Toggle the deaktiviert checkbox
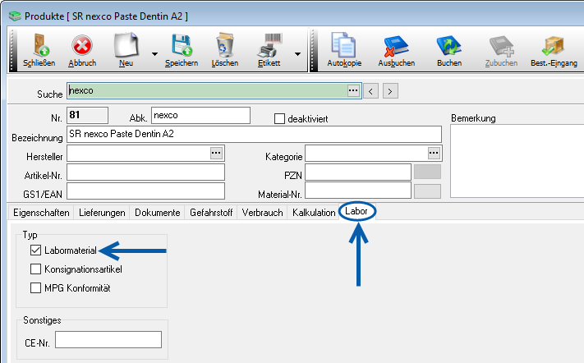This screenshot has width=584, height=363. point(279,119)
